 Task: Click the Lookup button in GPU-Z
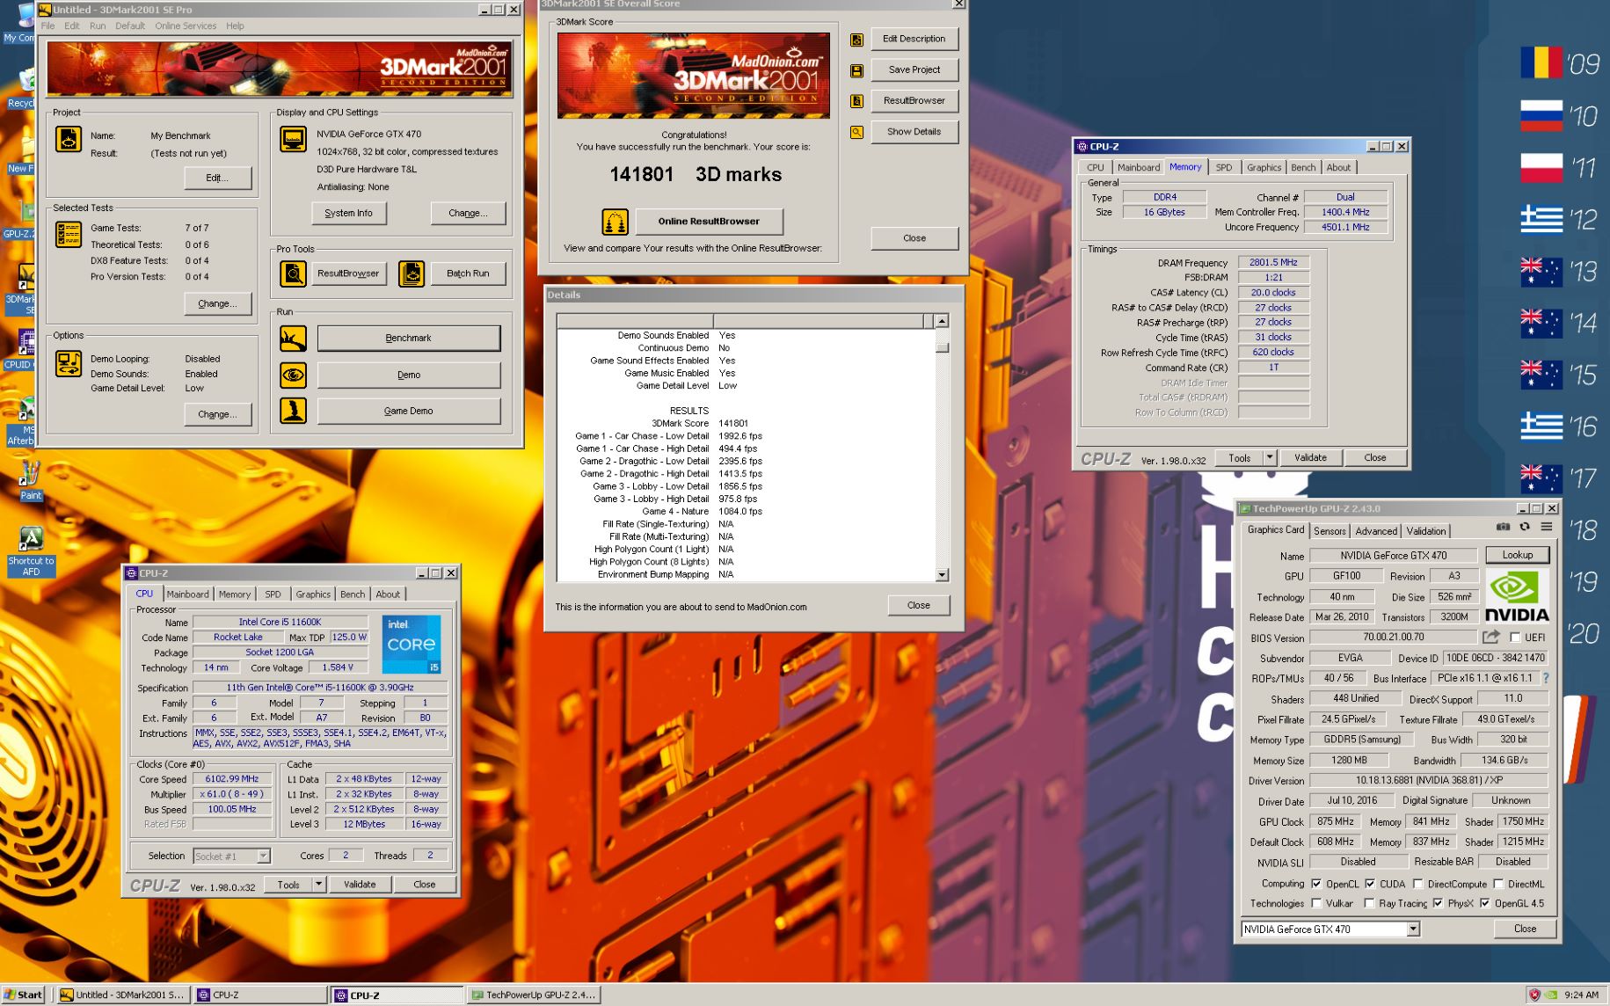[1517, 555]
